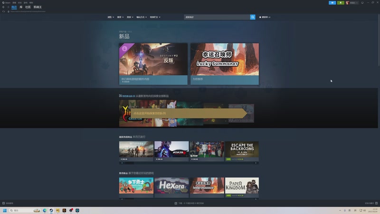Click the Windows taskbar search box
Viewport: 380px width, 214px height.
point(25,210)
